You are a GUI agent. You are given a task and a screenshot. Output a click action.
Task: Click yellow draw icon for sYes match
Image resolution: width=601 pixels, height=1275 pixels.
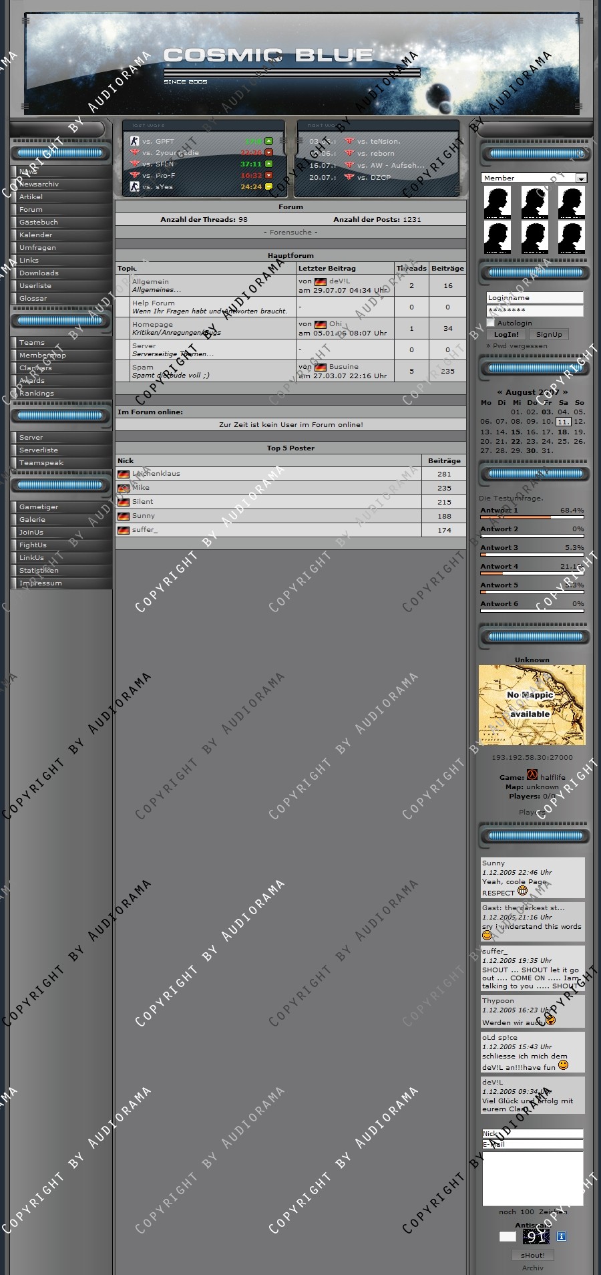[x=269, y=186]
